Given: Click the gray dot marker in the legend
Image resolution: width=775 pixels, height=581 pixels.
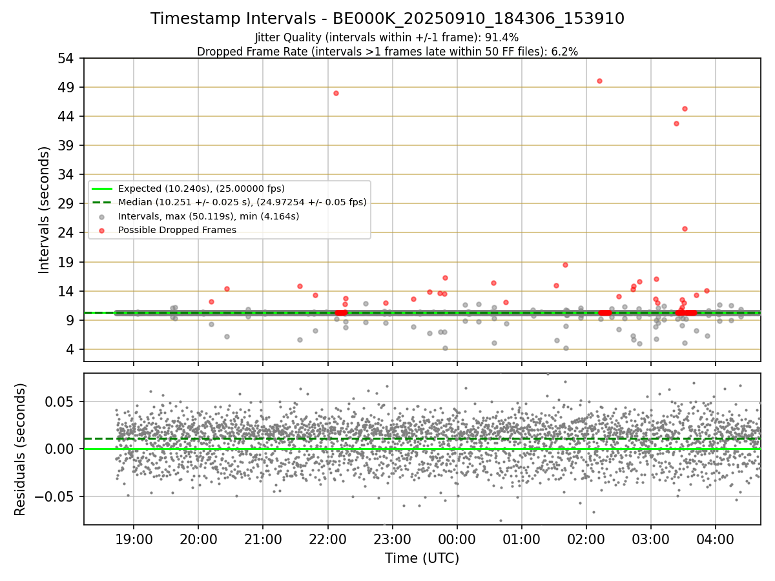Looking at the screenshot, I should coord(102,216).
